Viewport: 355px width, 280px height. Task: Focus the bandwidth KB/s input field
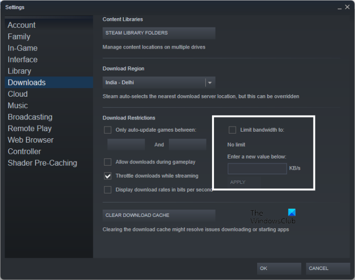point(257,169)
